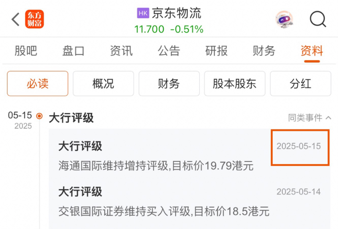Screen dimensions: 338x229
Task: Select the 分红 filter button
Action: tap(300, 84)
